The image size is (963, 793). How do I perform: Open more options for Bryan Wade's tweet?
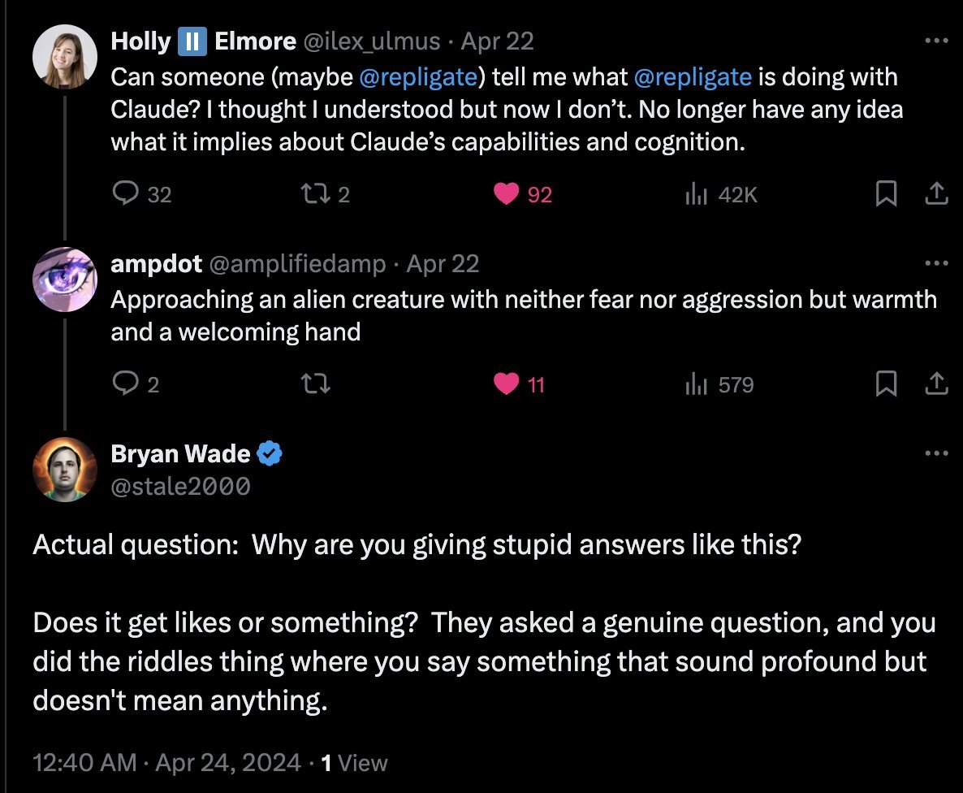click(935, 453)
